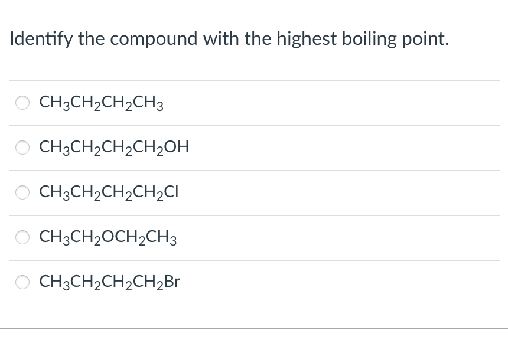The height and width of the screenshot is (353, 508).
Task: Click the CH3CH2CH2CH2Br answer text
Action: pos(110,282)
